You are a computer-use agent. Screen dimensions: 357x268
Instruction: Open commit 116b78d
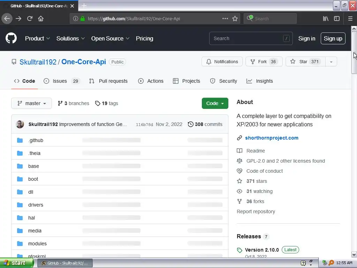(x=144, y=125)
